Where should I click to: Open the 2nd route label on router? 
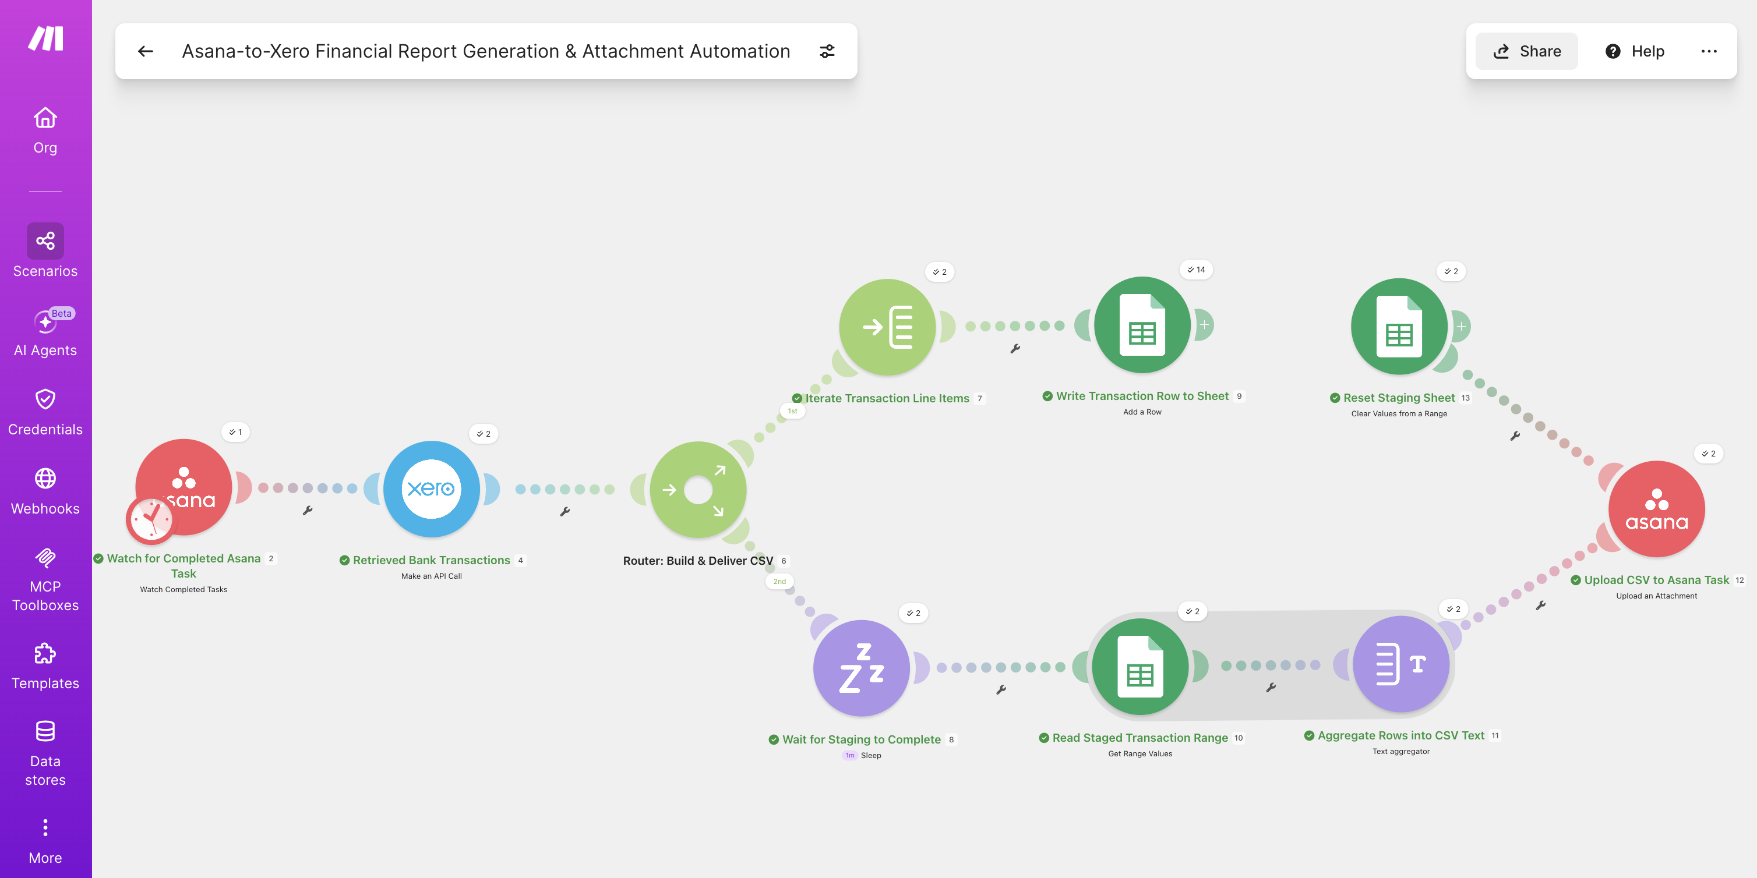pos(779,582)
